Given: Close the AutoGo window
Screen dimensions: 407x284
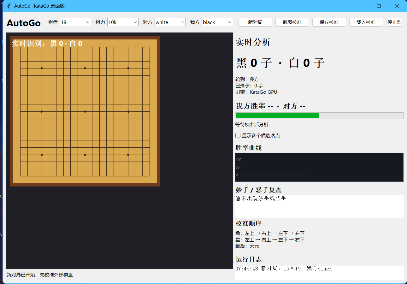Looking at the screenshot, I should click(x=397, y=6).
